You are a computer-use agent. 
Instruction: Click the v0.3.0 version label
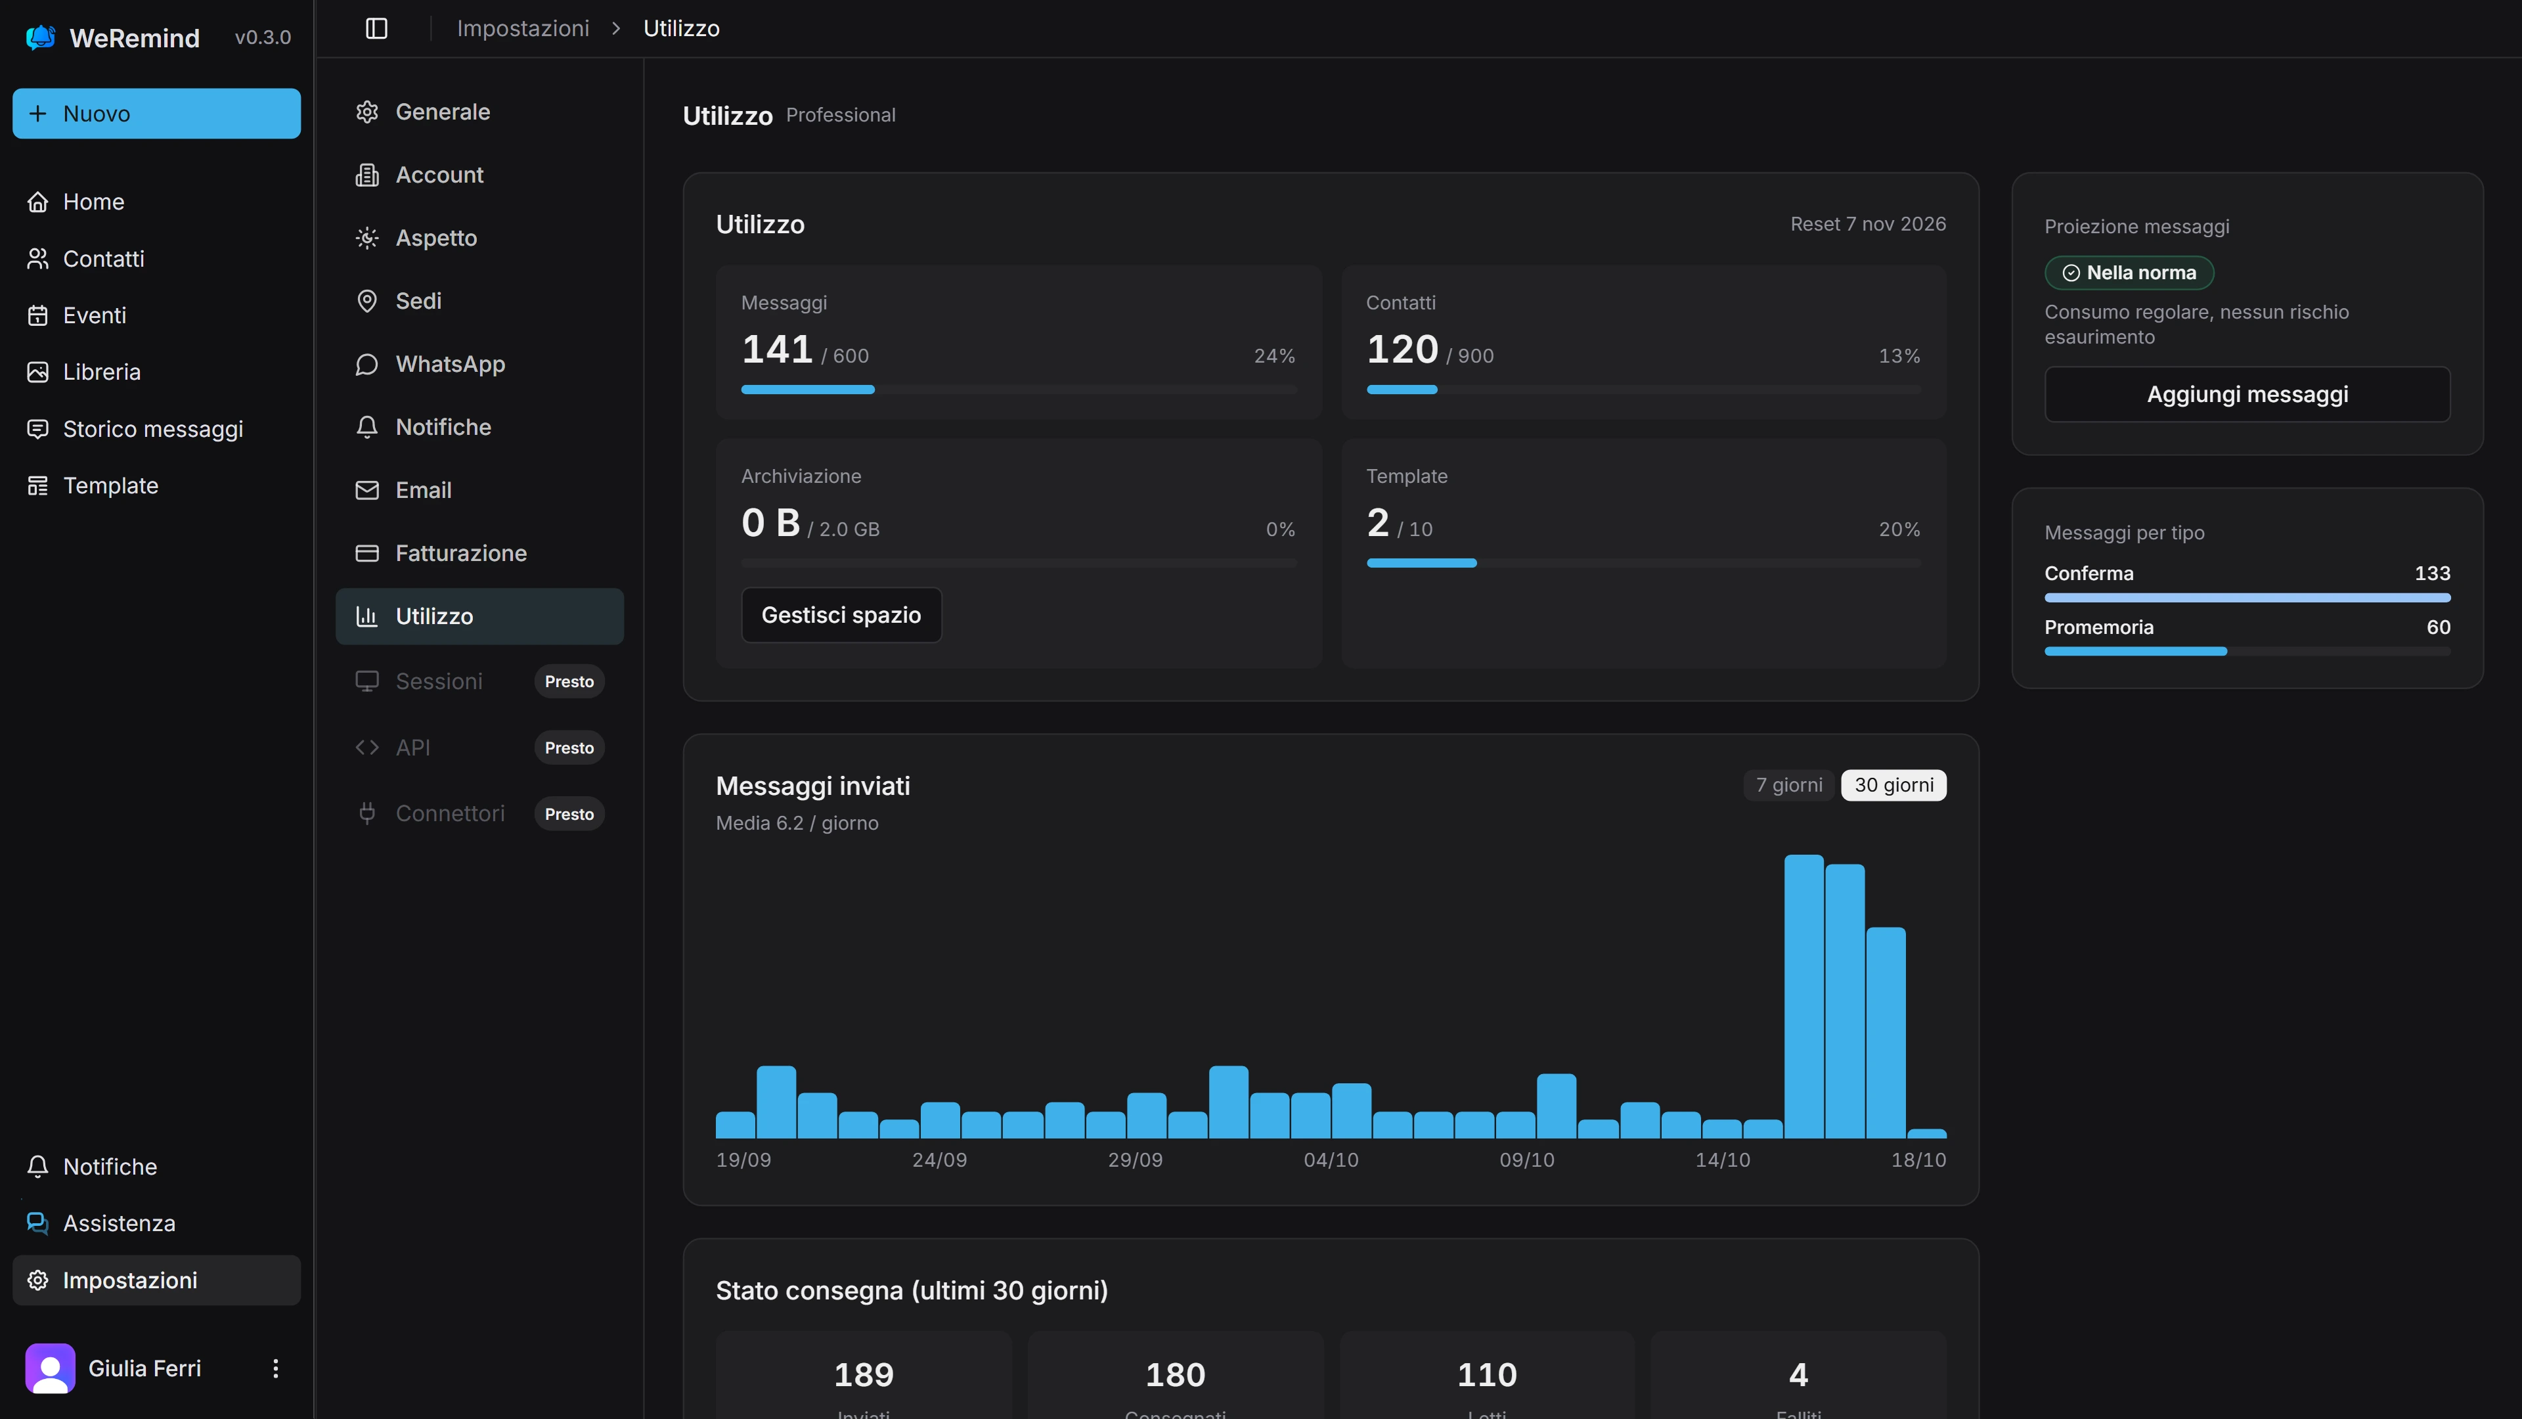pos(263,37)
